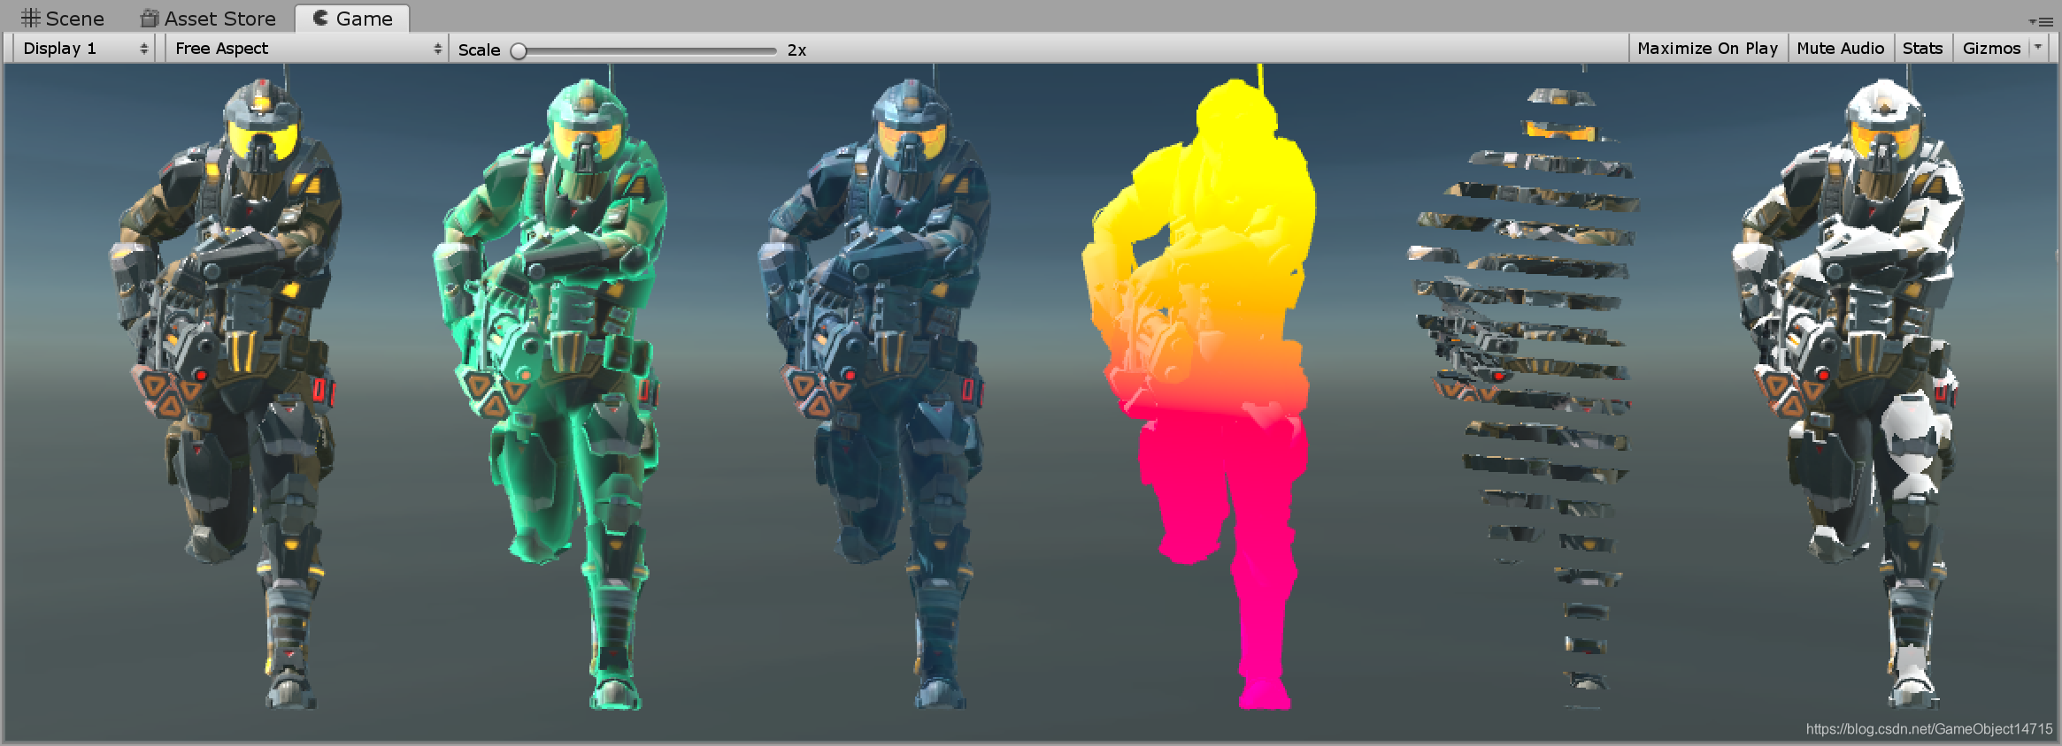
Task: Open the Asset Store tab
Action: click(x=208, y=18)
